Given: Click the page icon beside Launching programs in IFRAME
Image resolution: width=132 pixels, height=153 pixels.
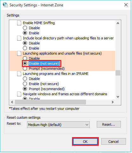Looking at the screenshot, I should (x=19, y=74).
